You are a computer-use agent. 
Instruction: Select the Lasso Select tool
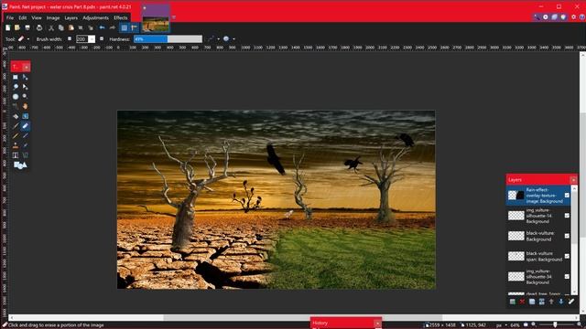click(16, 87)
